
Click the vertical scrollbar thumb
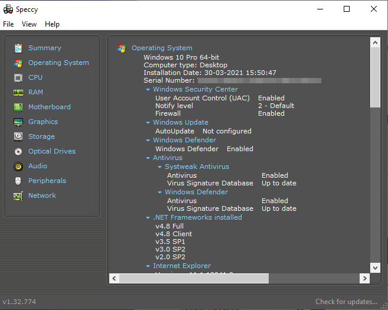click(x=375, y=77)
